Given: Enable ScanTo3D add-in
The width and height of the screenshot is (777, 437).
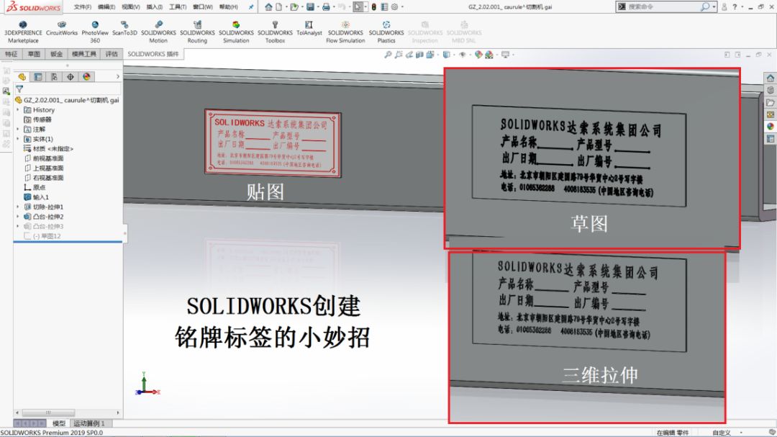Looking at the screenshot, I should click(124, 29).
